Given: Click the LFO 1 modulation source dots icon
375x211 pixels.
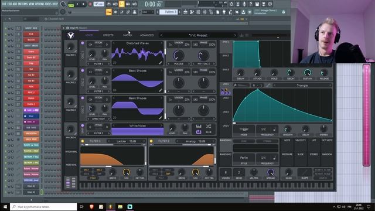Looking at the screenshot, I should click(225, 91).
